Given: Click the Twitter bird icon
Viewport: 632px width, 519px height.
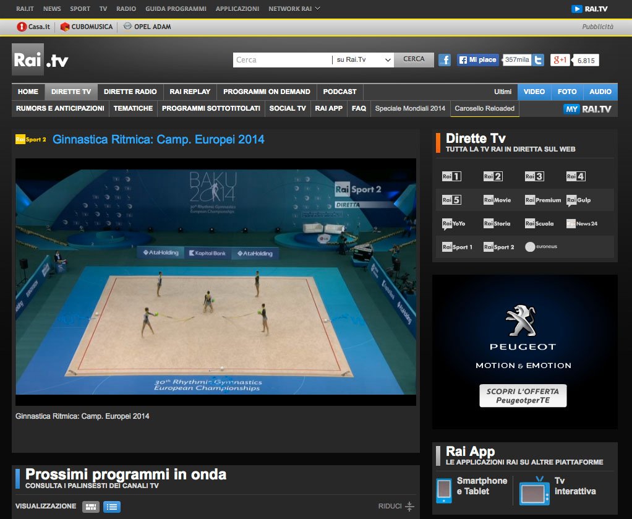Looking at the screenshot, I should pyautogui.click(x=537, y=60).
